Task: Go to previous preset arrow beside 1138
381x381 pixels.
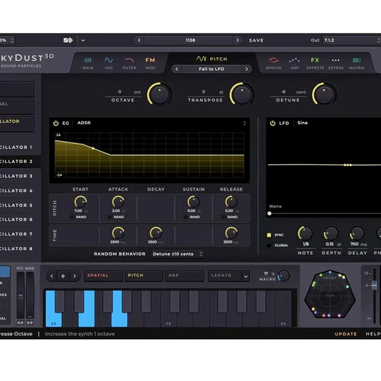Action: tap(139, 40)
